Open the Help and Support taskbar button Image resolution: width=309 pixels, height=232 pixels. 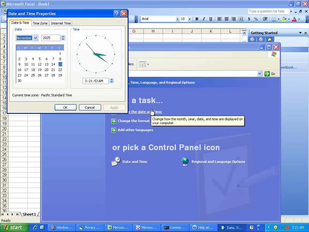tap(204, 227)
